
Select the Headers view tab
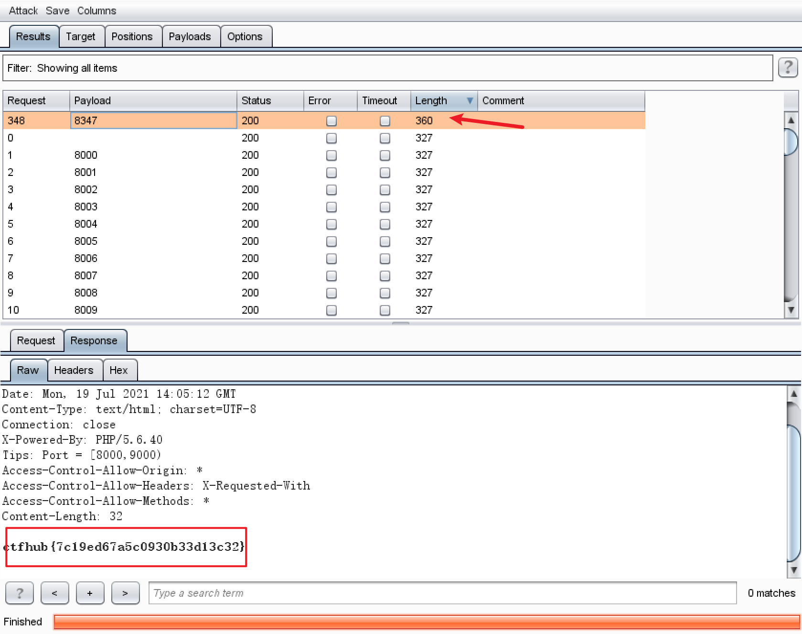point(74,370)
